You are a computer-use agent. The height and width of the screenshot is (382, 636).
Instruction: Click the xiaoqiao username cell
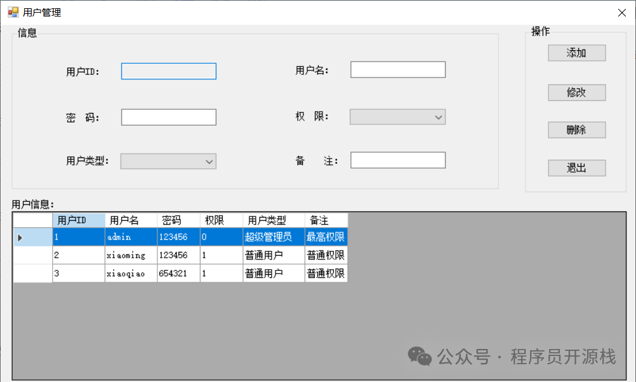131,273
